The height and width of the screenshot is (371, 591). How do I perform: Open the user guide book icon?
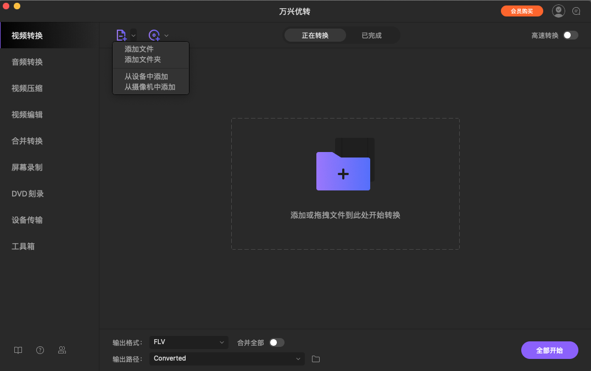click(x=18, y=350)
